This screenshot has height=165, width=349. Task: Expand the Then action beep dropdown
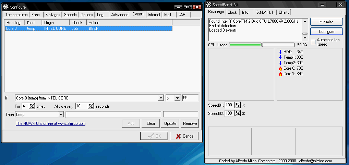click(61, 115)
